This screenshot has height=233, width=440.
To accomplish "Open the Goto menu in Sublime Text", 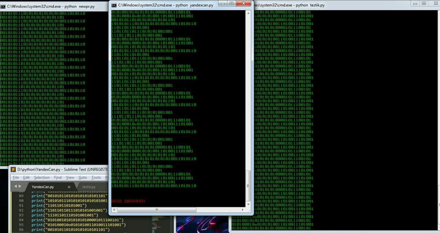I will (x=83, y=177).
